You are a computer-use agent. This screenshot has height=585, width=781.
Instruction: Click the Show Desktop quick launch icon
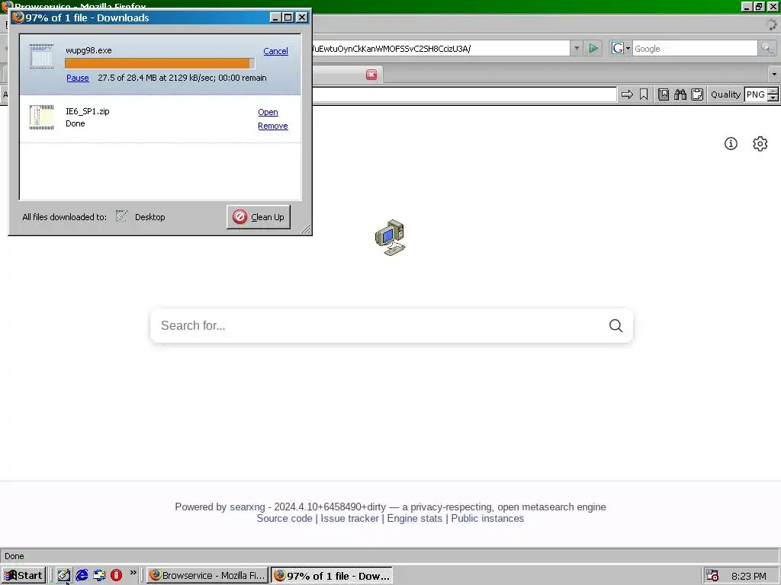pos(64,576)
